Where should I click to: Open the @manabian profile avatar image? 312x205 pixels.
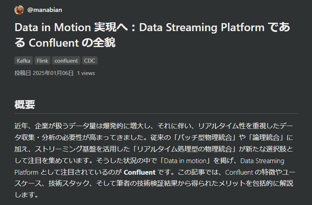(19, 10)
